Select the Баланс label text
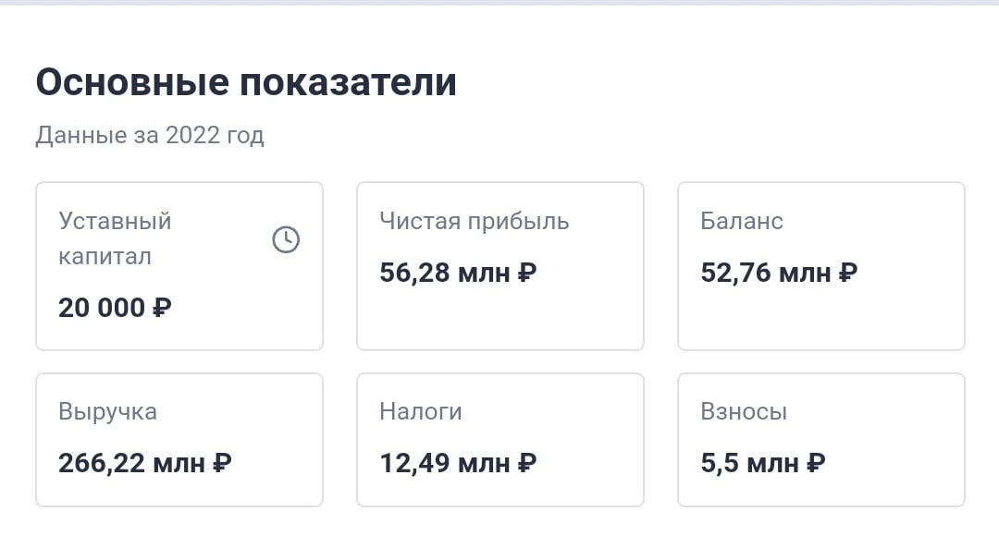This screenshot has width=999, height=536. [x=742, y=221]
